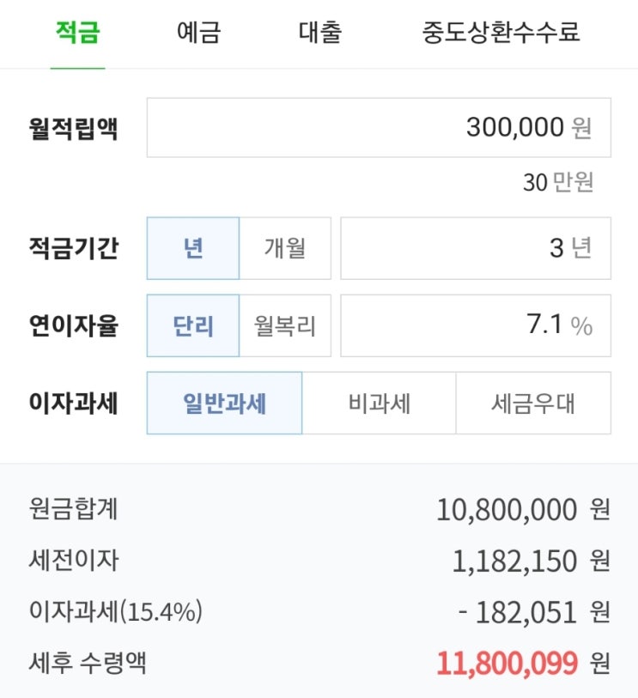Click the 세후 수령액 result 11,800,099

(x=507, y=664)
